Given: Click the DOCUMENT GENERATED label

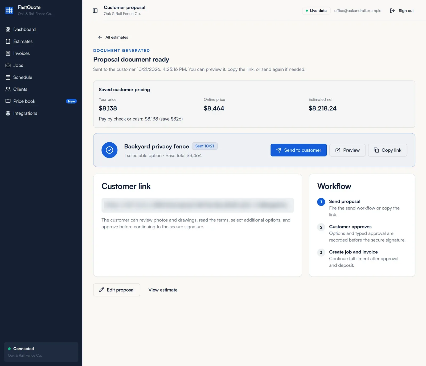Looking at the screenshot, I should 121,51.
